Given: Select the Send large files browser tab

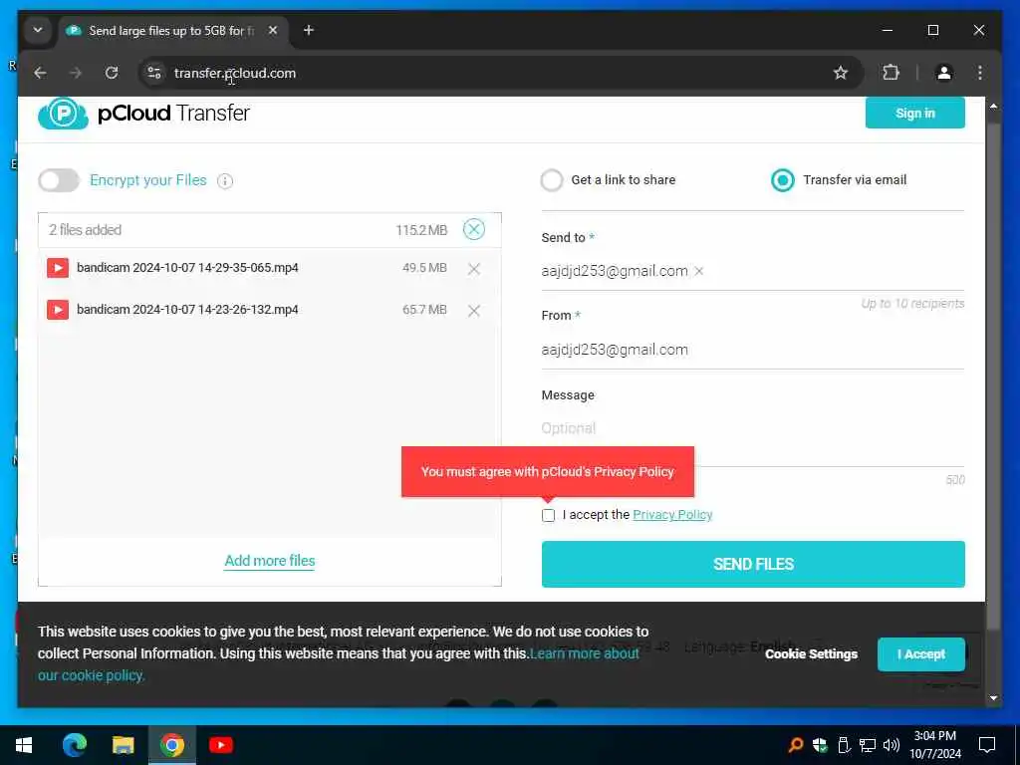Looking at the screenshot, I should pyautogui.click(x=172, y=30).
